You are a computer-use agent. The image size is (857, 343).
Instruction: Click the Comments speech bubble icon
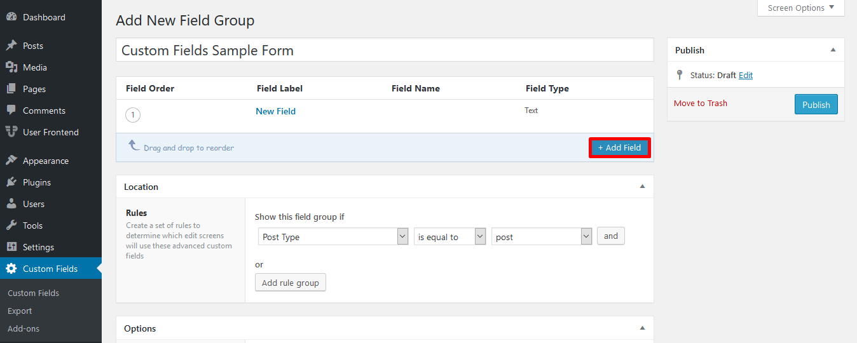pos(11,111)
